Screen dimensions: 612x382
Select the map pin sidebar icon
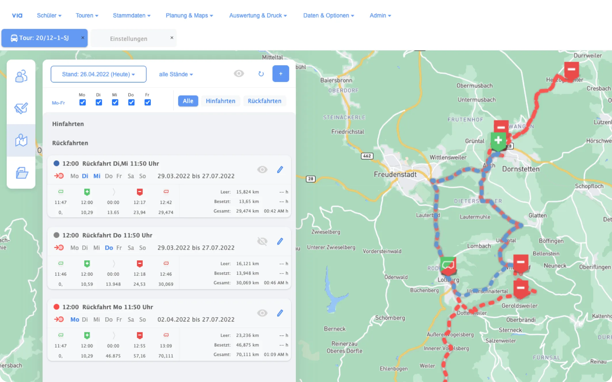tap(21, 141)
